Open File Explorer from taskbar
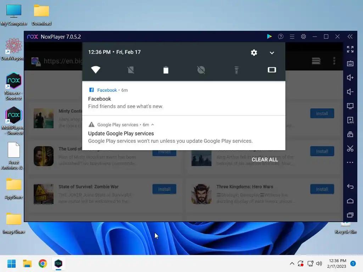 tap(27, 263)
